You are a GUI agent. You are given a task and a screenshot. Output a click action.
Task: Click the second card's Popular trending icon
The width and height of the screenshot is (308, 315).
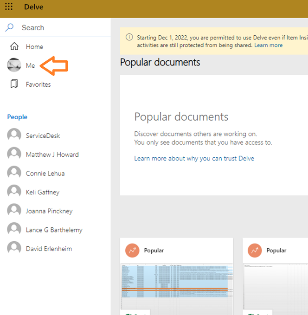coord(255,250)
